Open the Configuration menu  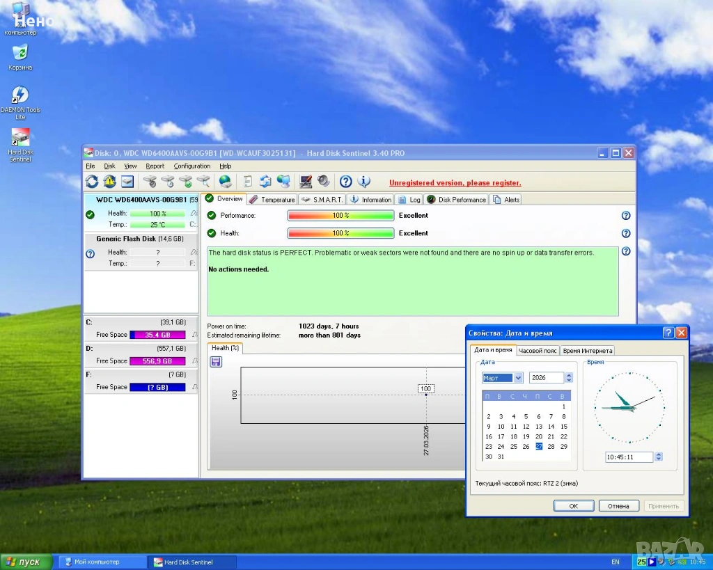point(191,166)
